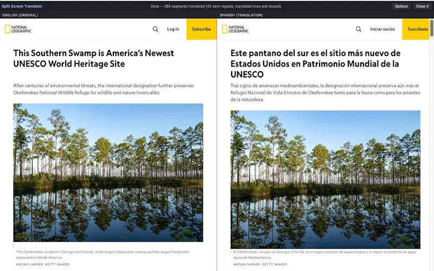
Task: Click the Spanish pane vertical scrollbar thumb
Action: click(x=431, y=28)
